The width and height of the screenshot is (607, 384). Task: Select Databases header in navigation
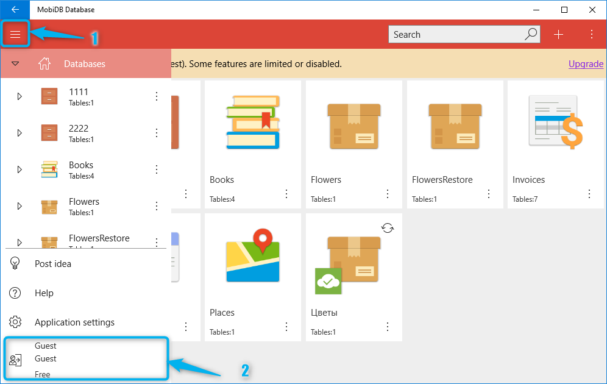pos(86,63)
